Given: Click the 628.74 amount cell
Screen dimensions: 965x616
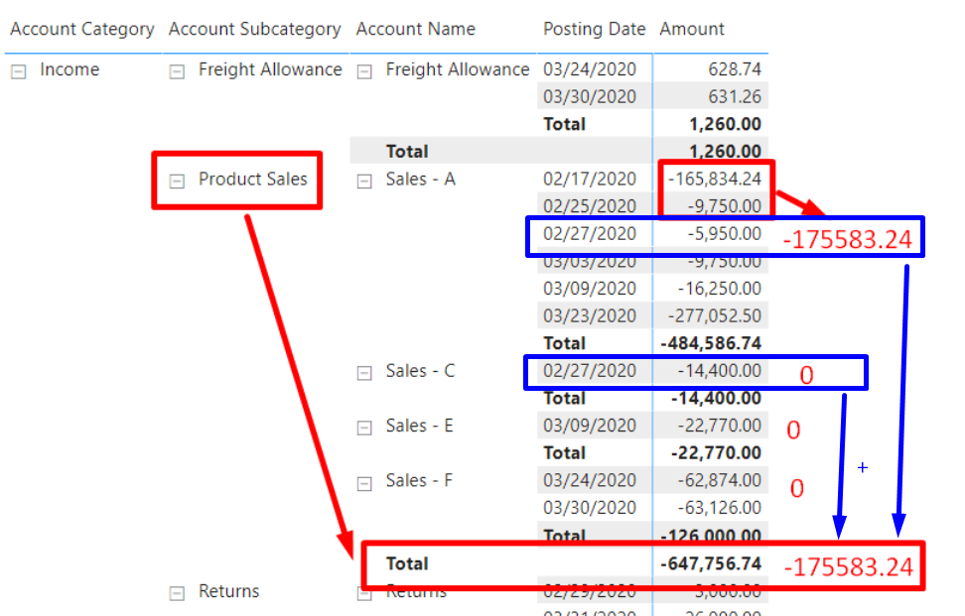Looking at the screenshot, I should [x=735, y=69].
